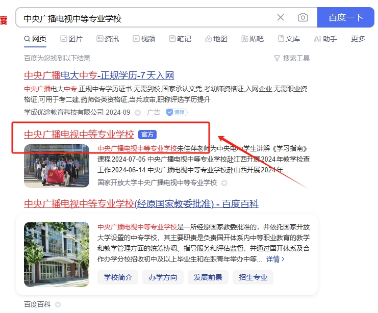Open the 更多 menu
This screenshot has width=378, height=313.
(358, 39)
